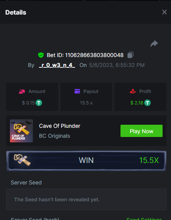Open player r_0_w3_n_4 profile
Viewport: 171px width, 220px height.
(57, 65)
